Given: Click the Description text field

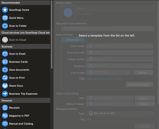Looking at the screenshot, I should point(115,15).
